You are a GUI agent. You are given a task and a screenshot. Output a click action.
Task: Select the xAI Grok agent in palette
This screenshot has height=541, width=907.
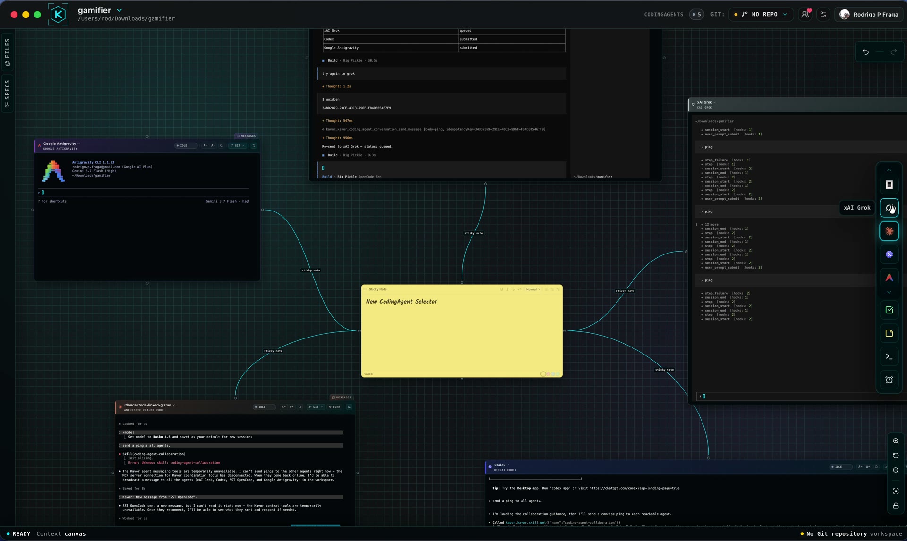(889, 208)
